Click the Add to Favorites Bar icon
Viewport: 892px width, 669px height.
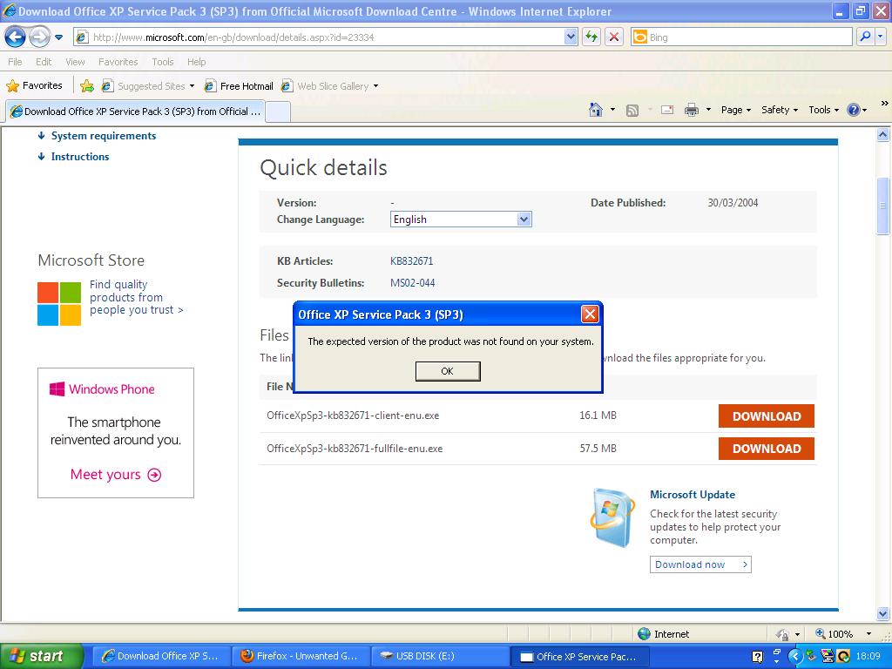tap(87, 86)
